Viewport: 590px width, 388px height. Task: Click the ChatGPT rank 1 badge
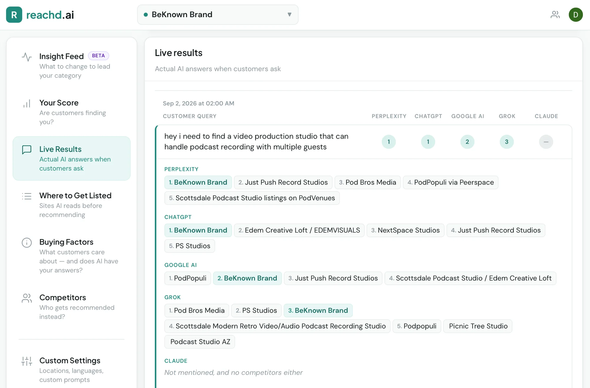[x=428, y=142]
